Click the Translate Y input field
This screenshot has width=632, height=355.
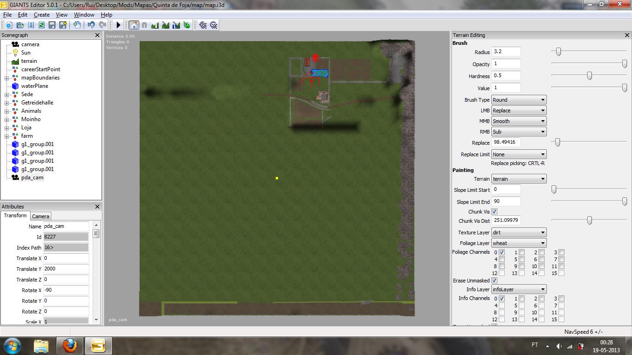tap(66, 269)
